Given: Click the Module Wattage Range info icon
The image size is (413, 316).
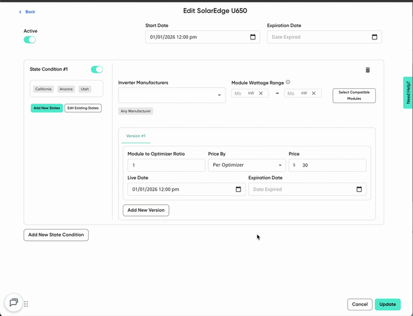Looking at the screenshot, I should click(x=288, y=82).
